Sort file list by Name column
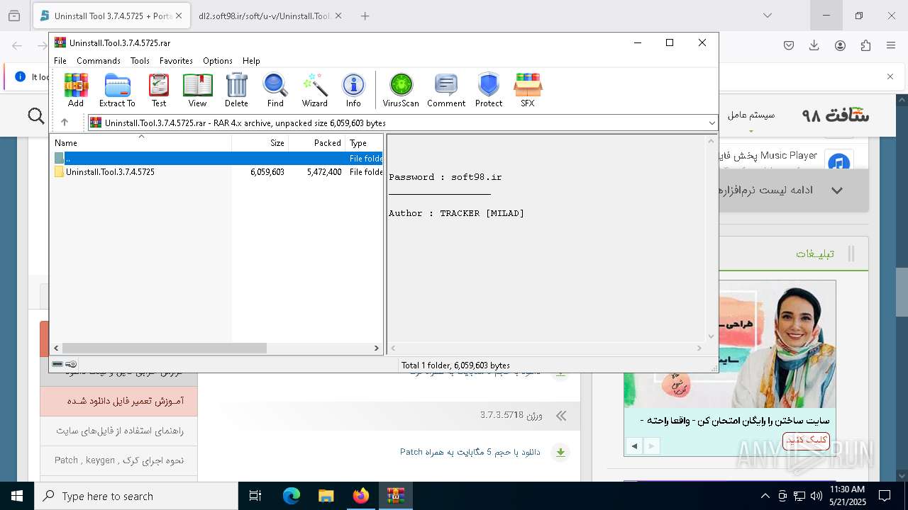The image size is (908, 510). click(141, 142)
